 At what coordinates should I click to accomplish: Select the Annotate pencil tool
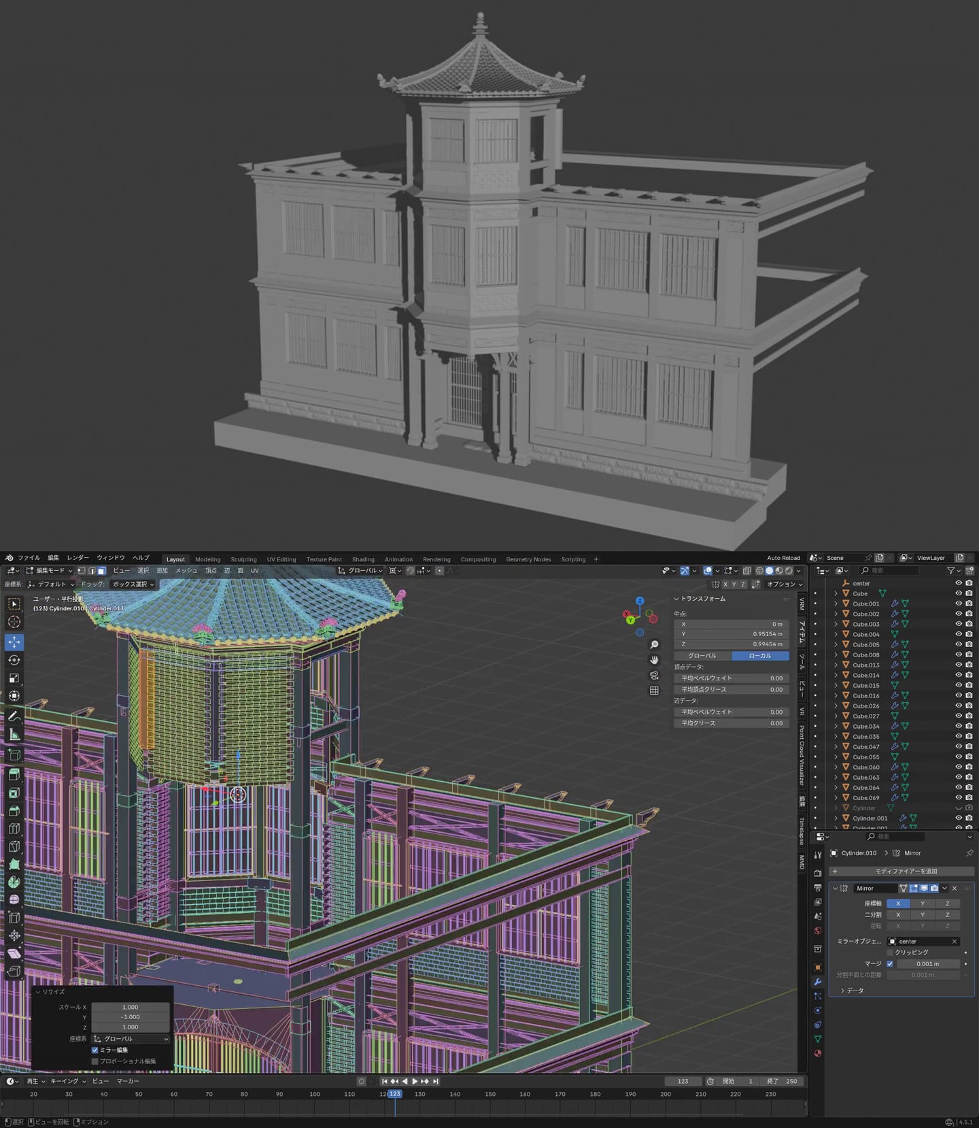(x=14, y=716)
